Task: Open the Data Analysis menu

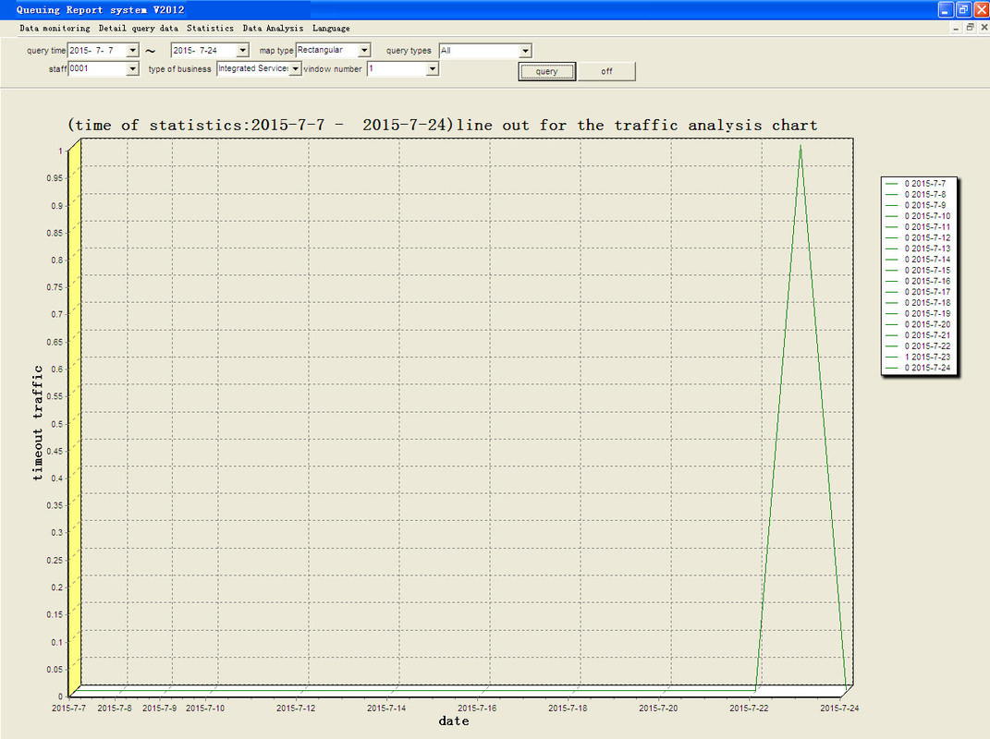Action: [x=273, y=29]
